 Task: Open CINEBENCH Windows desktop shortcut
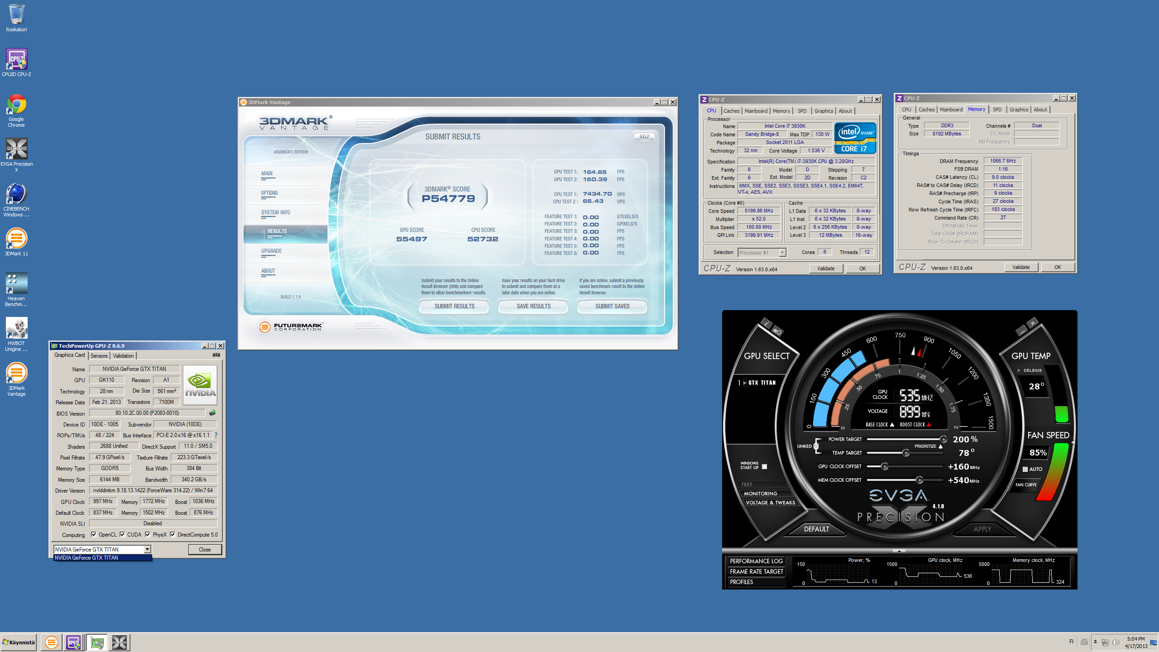pyautogui.click(x=16, y=200)
